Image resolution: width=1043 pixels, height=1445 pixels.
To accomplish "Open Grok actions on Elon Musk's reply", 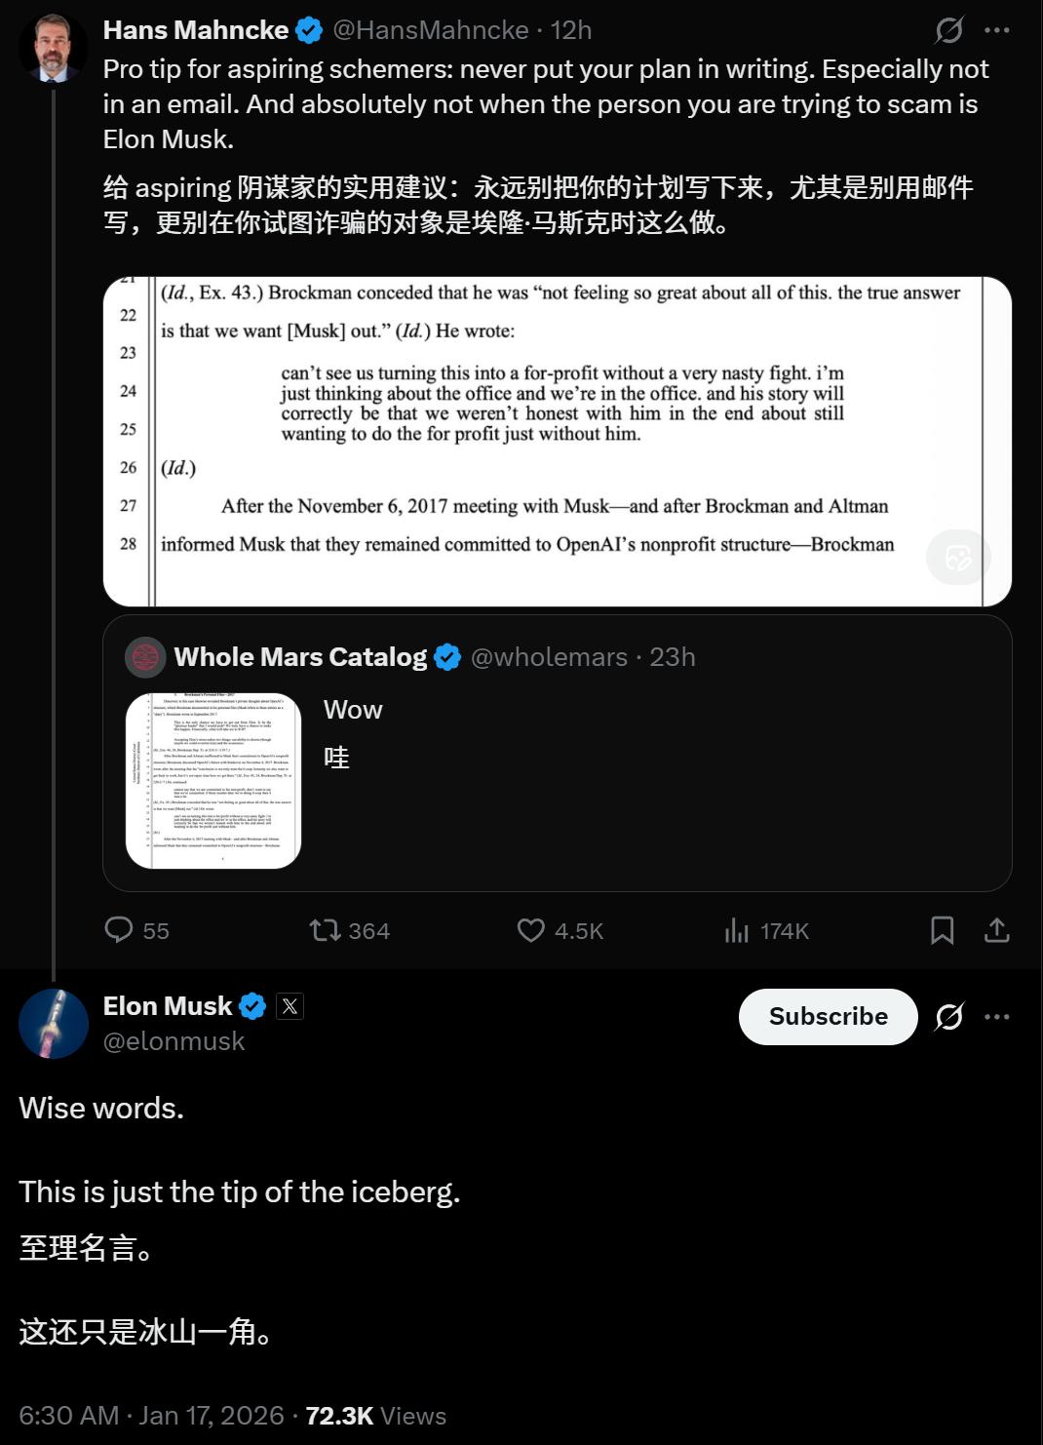I will click(x=948, y=1016).
